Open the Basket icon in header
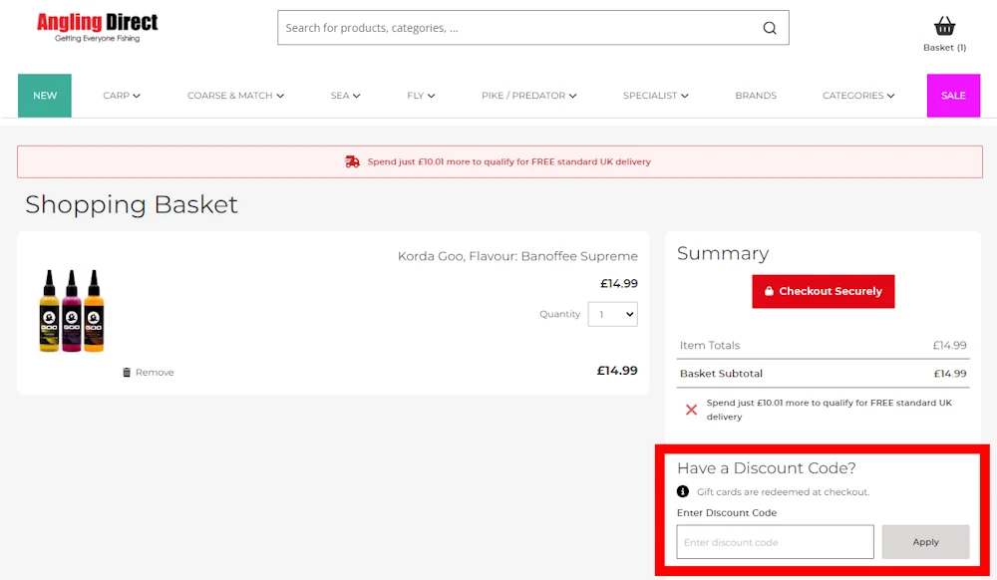 (x=944, y=26)
